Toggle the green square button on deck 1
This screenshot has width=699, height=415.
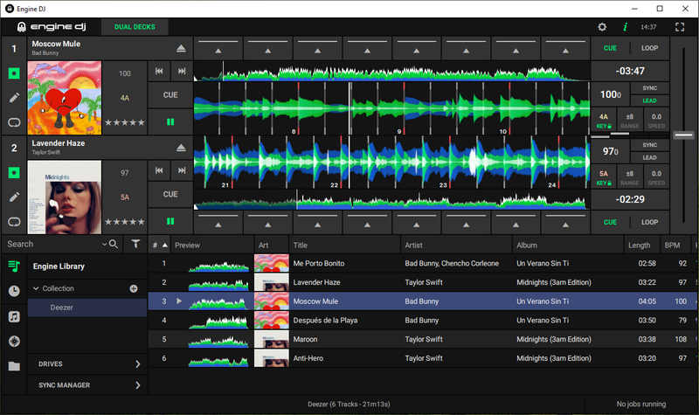(x=14, y=73)
